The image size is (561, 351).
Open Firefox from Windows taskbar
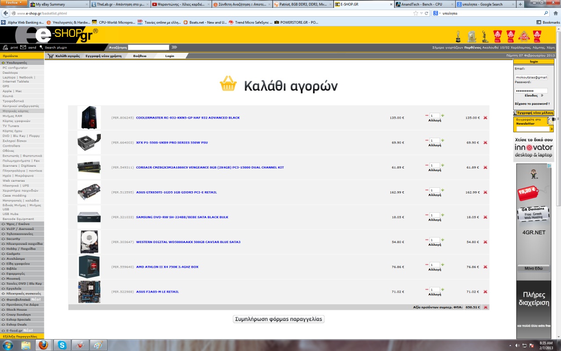pyautogui.click(x=43, y=345)
